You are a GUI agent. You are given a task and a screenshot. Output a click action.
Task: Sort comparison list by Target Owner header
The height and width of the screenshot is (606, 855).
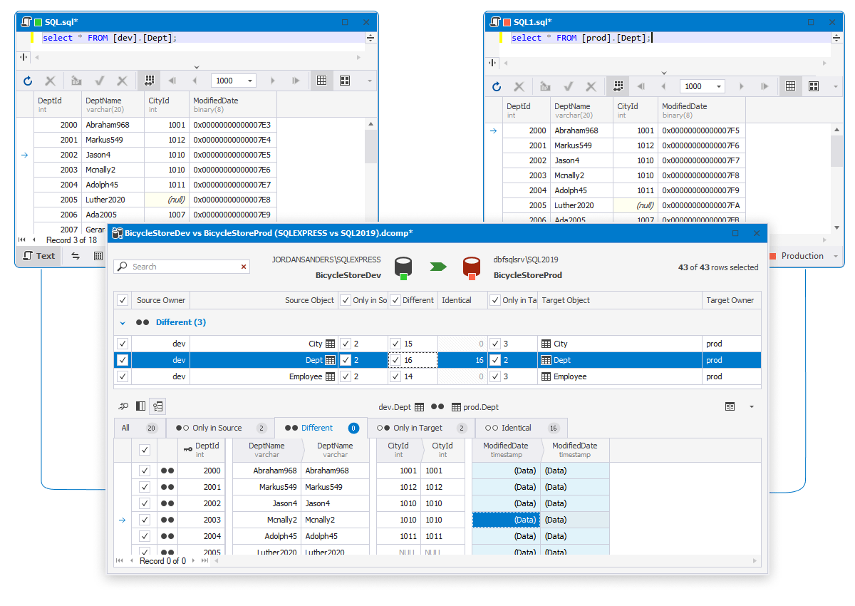731,300
